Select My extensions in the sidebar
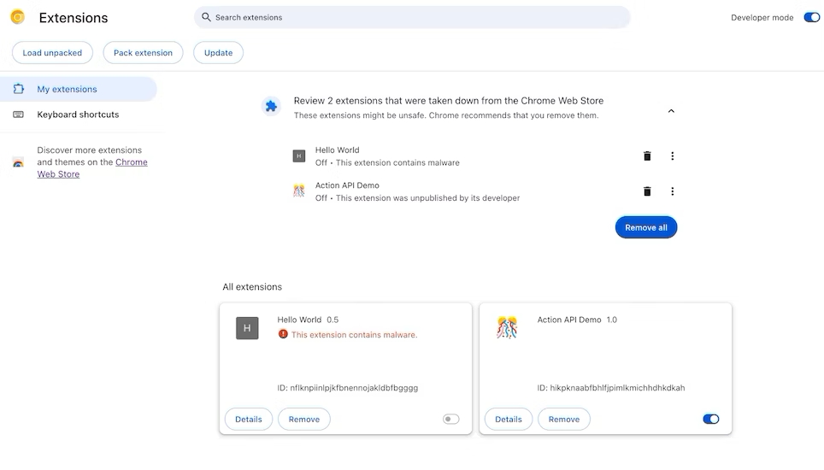This screenshot has width=824, height=470. click(67, 89)
